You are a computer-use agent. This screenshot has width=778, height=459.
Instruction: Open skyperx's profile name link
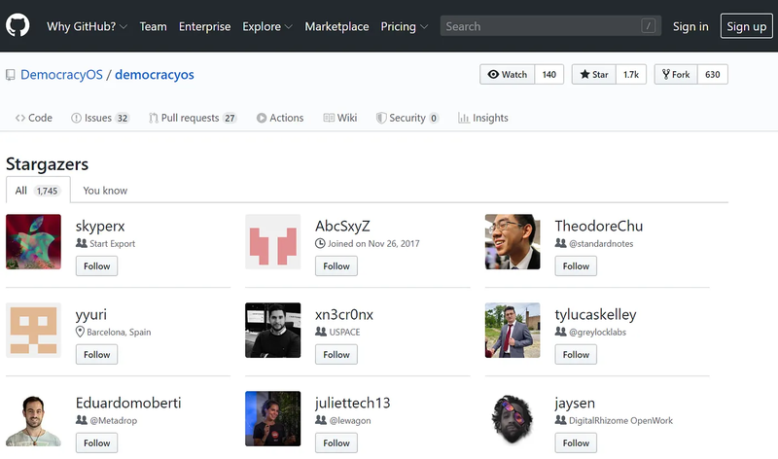point(100,227)
